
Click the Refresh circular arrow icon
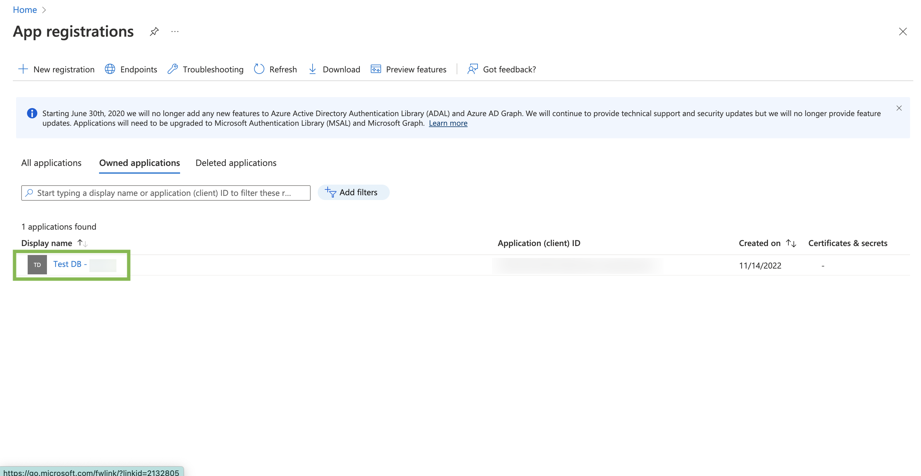(x=259, y=69)
